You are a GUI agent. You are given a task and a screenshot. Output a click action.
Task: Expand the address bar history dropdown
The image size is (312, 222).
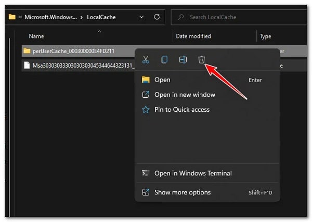point(142,17)
